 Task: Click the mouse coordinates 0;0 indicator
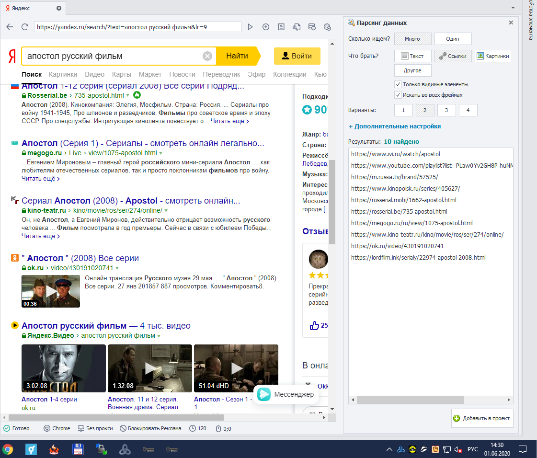point(223,429)
